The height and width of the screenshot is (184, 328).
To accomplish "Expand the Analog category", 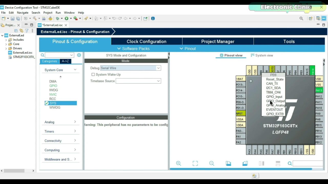I will [75, 122].
